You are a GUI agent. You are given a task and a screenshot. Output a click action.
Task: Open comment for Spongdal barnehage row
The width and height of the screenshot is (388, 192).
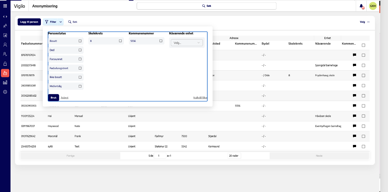[354, 65]
